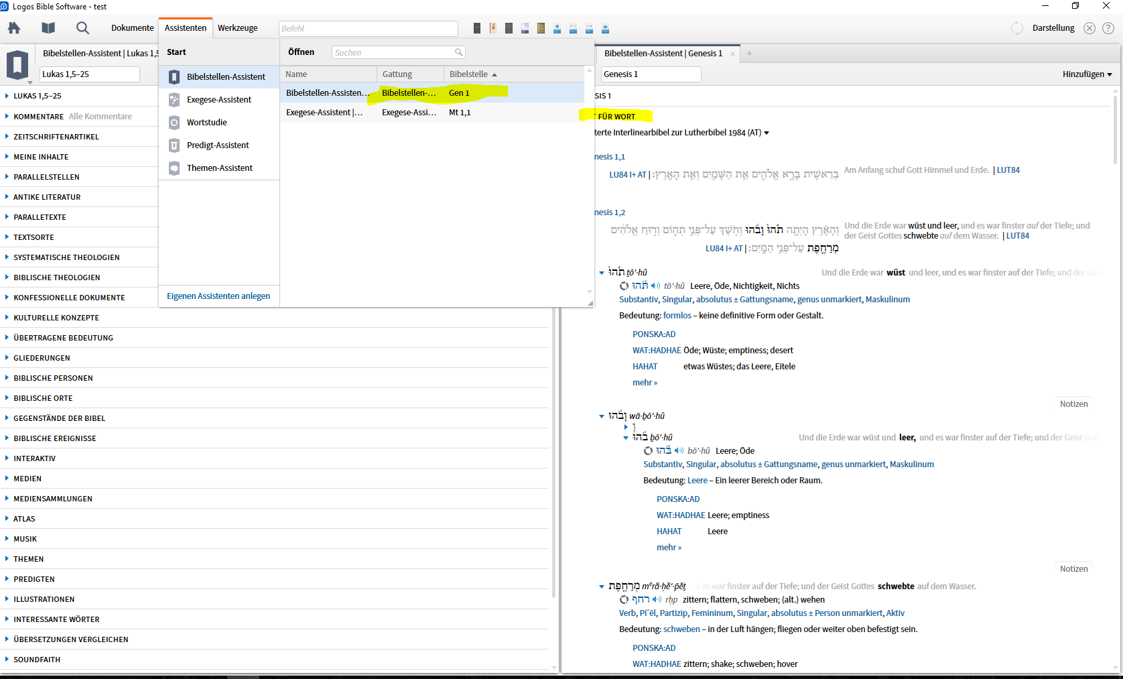Click the Wortstudie icon in menu
Viewport: 1123px width, 679px height.
point(174,122)
